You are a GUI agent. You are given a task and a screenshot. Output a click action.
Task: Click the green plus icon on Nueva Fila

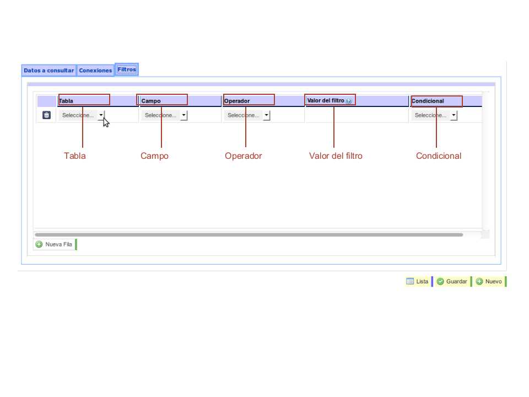[39, 245]
